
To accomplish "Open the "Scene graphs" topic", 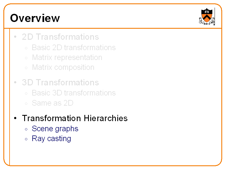I will (x=55, y=129).
